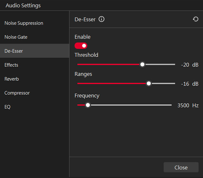Click the Frequency slider handle
203x178 pixels.
tap(88, 105)
